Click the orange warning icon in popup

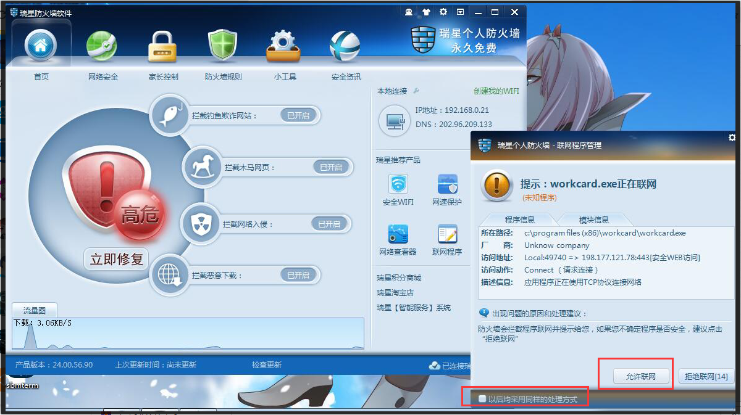coord(497,185)
